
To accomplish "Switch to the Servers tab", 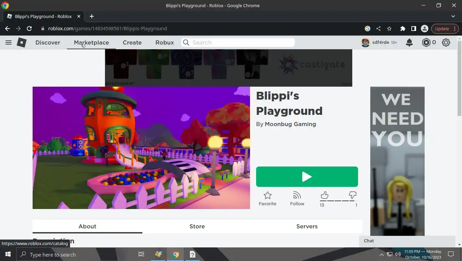I will (x=307, y=226).
